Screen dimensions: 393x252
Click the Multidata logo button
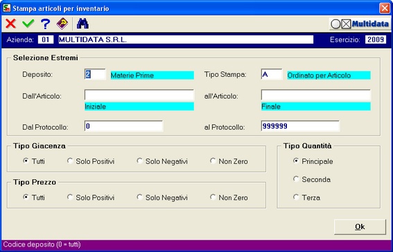pos(360,24)
